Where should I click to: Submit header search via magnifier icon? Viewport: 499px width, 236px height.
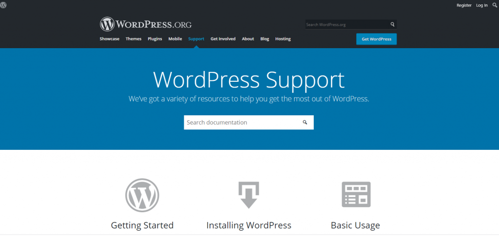pos(392,24)
